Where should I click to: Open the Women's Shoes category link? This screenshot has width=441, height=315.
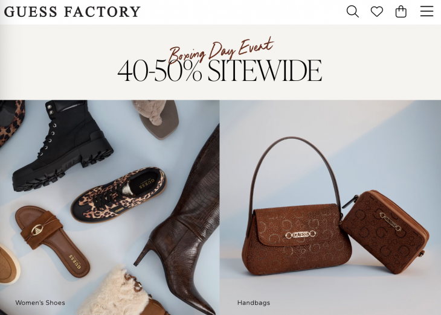coord(40,303)
